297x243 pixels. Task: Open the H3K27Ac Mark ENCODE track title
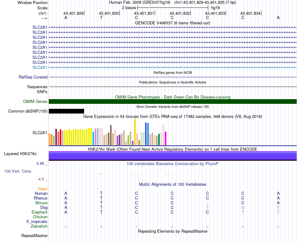[172, 149]
